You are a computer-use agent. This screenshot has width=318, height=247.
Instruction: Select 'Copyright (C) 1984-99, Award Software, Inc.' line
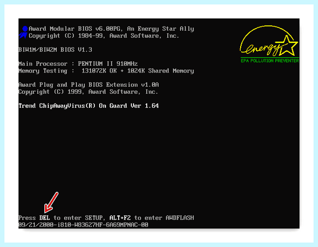(104, 36)
